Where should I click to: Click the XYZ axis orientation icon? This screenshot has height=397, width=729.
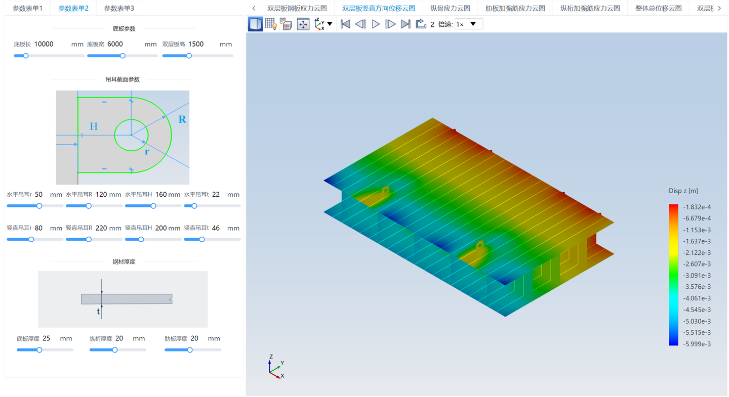319,24
